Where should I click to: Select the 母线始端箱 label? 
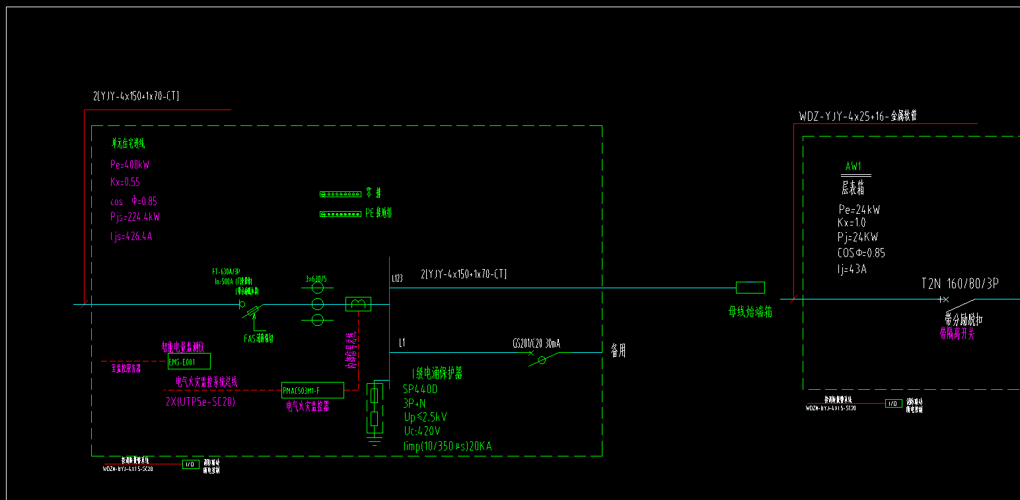click(x=750, y=311)
